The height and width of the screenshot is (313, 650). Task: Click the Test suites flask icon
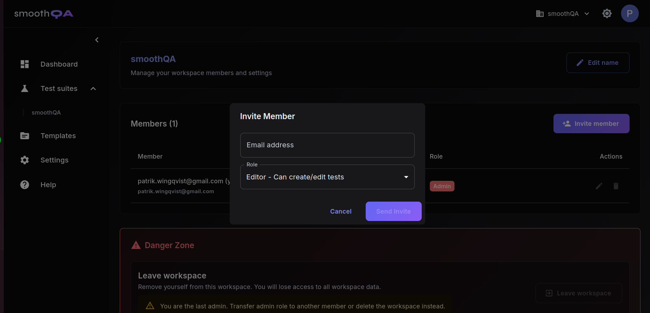pos(25,88)
